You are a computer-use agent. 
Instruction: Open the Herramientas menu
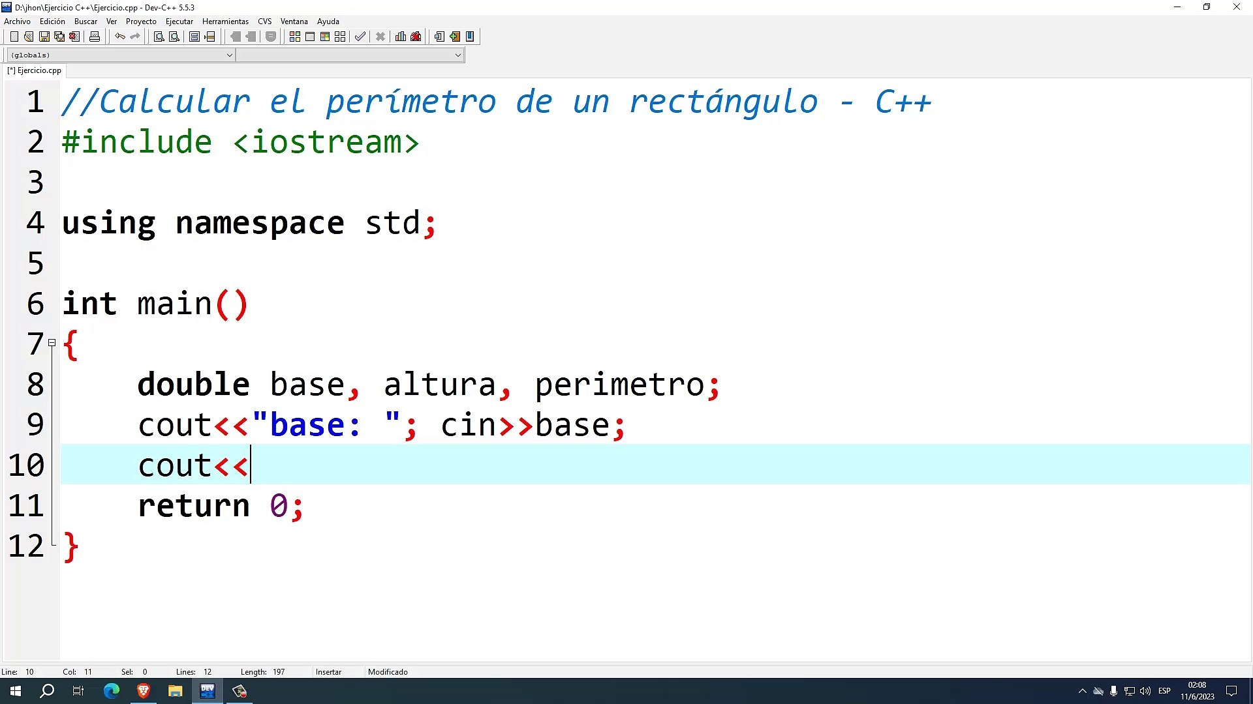tap(225, 22)
